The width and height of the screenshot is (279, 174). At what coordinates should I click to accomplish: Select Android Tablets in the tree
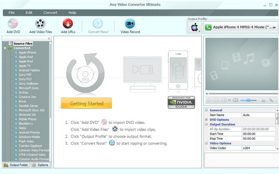point(29,70)
